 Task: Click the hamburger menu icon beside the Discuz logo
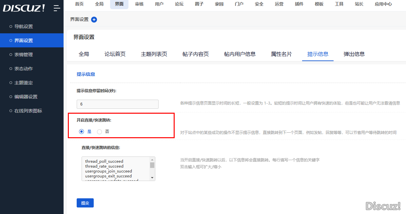57,8
